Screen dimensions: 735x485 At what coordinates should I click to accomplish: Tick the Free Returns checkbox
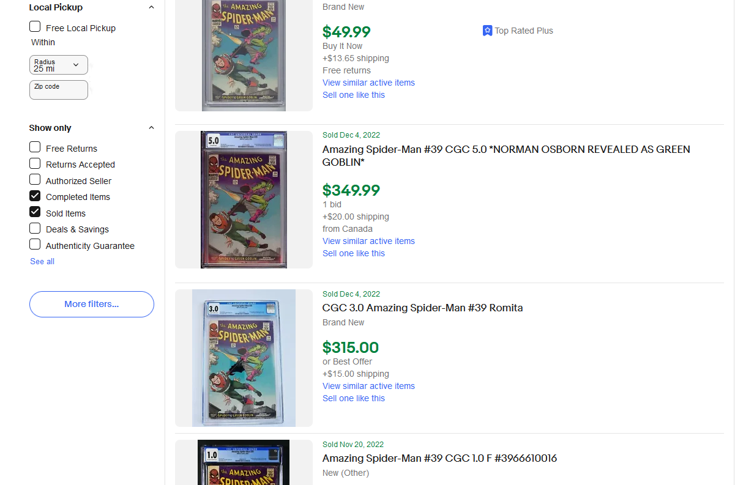point(35,147)
